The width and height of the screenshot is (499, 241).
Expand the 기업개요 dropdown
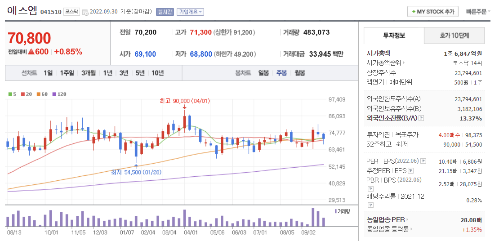tap(190, 12)
